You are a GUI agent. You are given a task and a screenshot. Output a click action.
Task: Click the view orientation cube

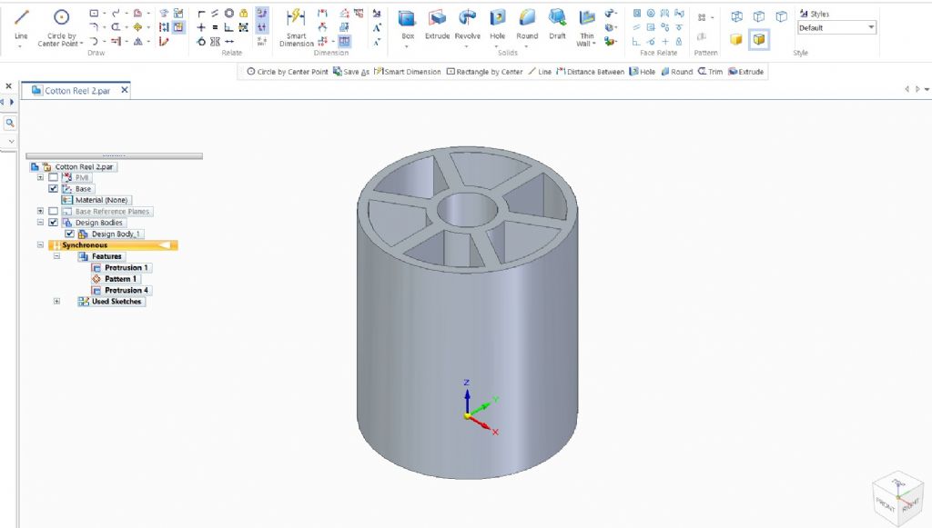pyautogui.click(x=899, y=497)
